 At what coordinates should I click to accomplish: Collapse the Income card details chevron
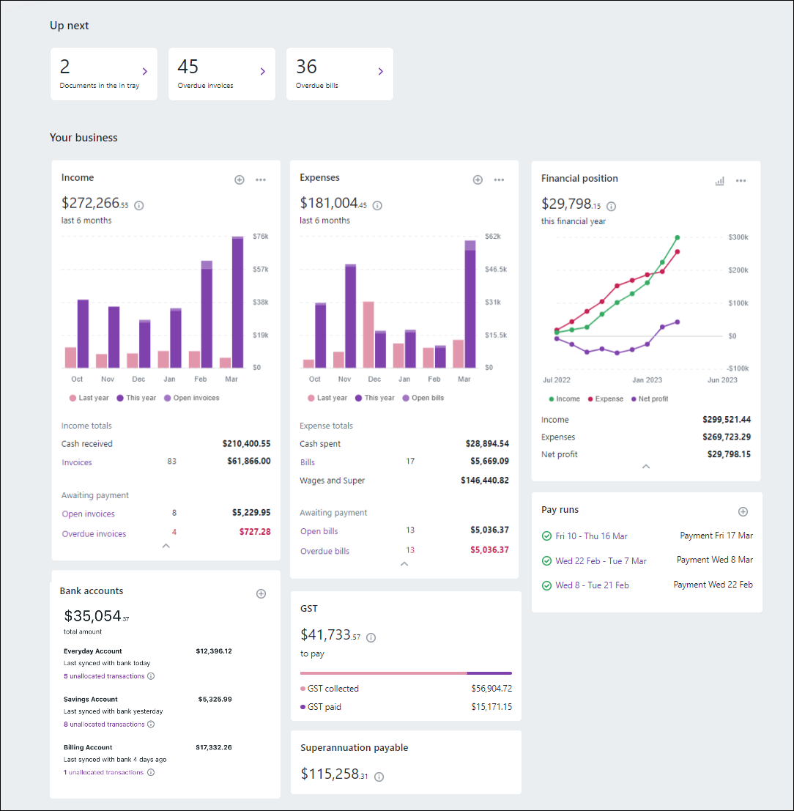click(x=166, y=546)
